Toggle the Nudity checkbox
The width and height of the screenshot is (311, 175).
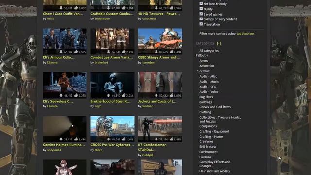(201, 9)
